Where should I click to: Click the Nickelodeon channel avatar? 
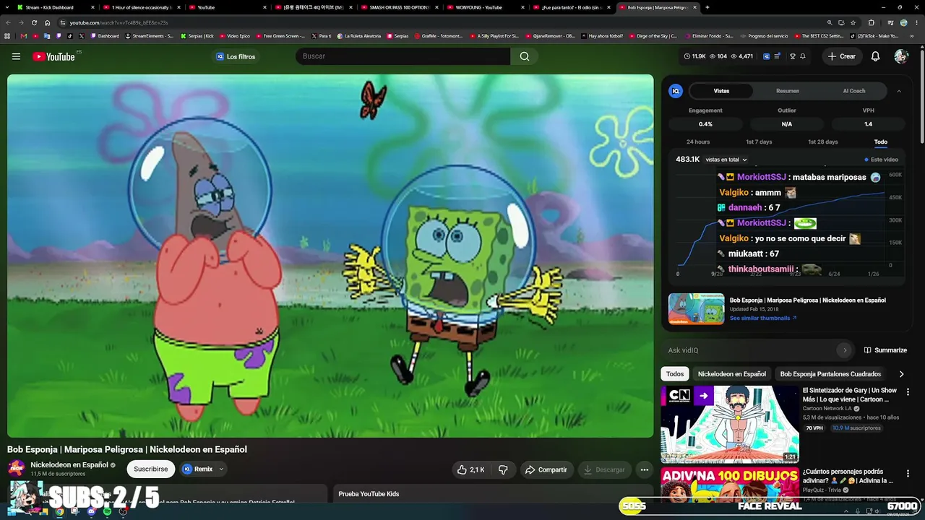click(17, 469)
